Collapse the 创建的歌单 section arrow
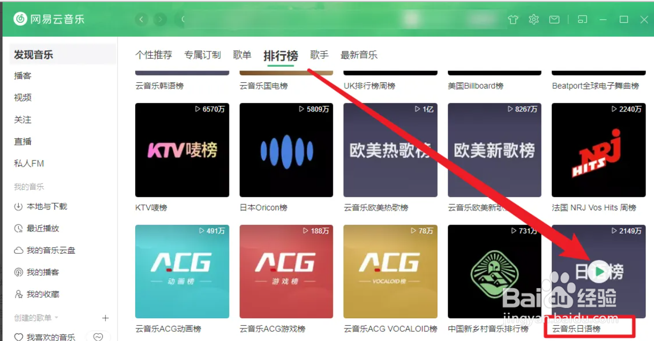The width and height of the screenshot is (654, 341). 56,318
